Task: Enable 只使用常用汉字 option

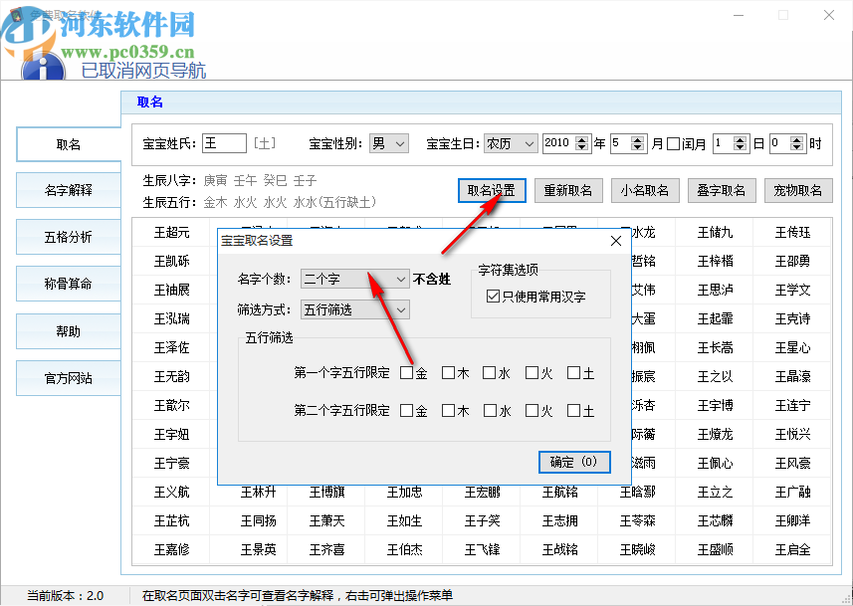Action: (x=493, y=295)
